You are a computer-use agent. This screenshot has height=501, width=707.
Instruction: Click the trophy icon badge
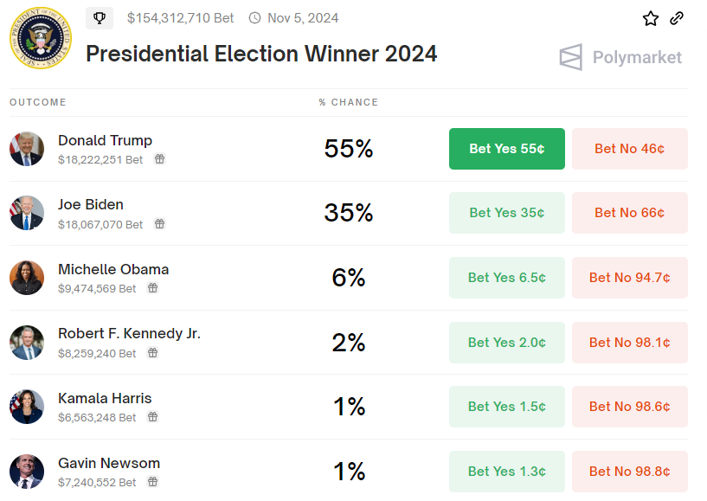coord(100,17)
